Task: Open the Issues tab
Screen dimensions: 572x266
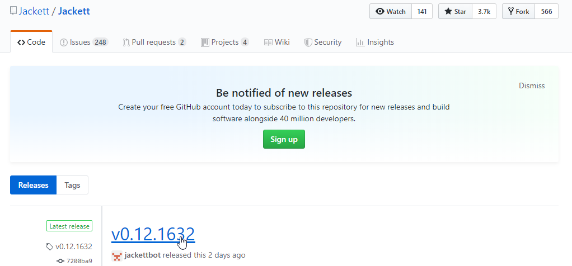Action: tap(84, 42)
